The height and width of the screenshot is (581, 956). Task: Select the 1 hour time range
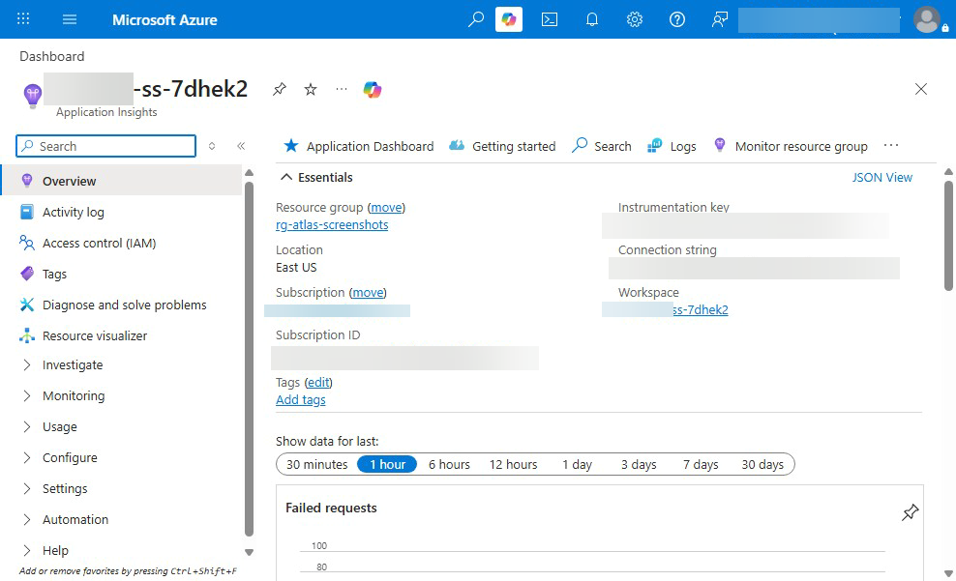387,464
